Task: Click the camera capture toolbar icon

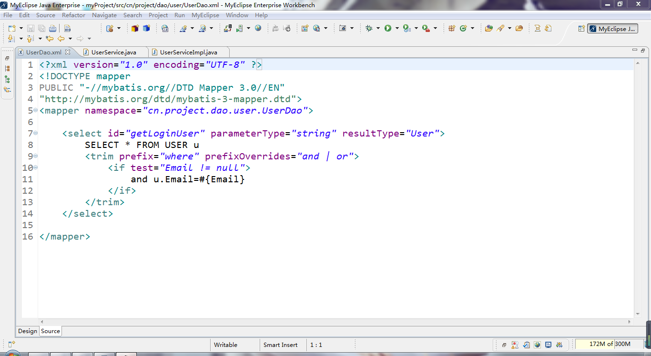Action: tap(343, 28)
